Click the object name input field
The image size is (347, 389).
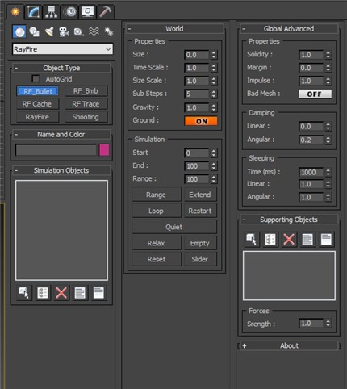[x=56, y=150]
